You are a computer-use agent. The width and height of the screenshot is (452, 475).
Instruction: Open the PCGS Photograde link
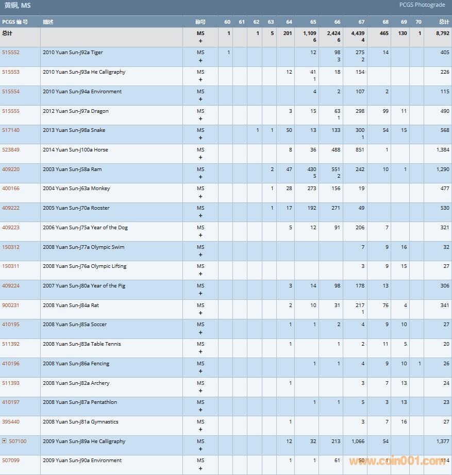pyautogui.click(x=422, y=5)
